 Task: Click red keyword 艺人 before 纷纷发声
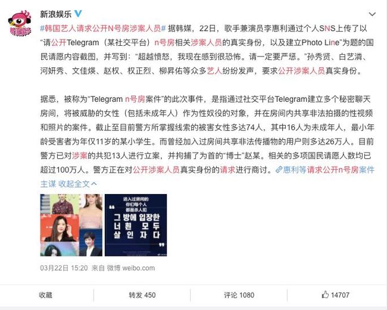(x=214, y=71)
